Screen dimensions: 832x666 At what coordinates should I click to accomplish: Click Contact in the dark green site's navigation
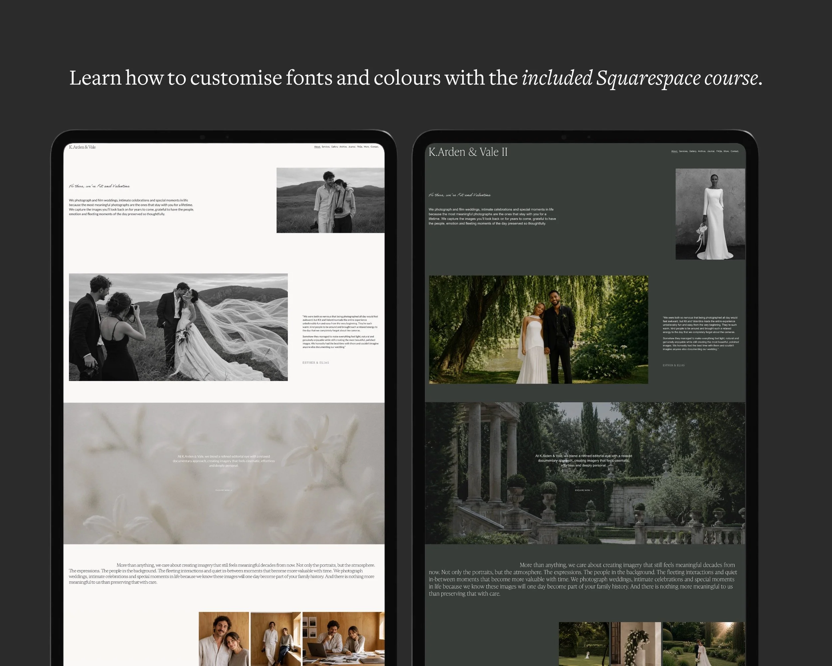tap(735, 151)
